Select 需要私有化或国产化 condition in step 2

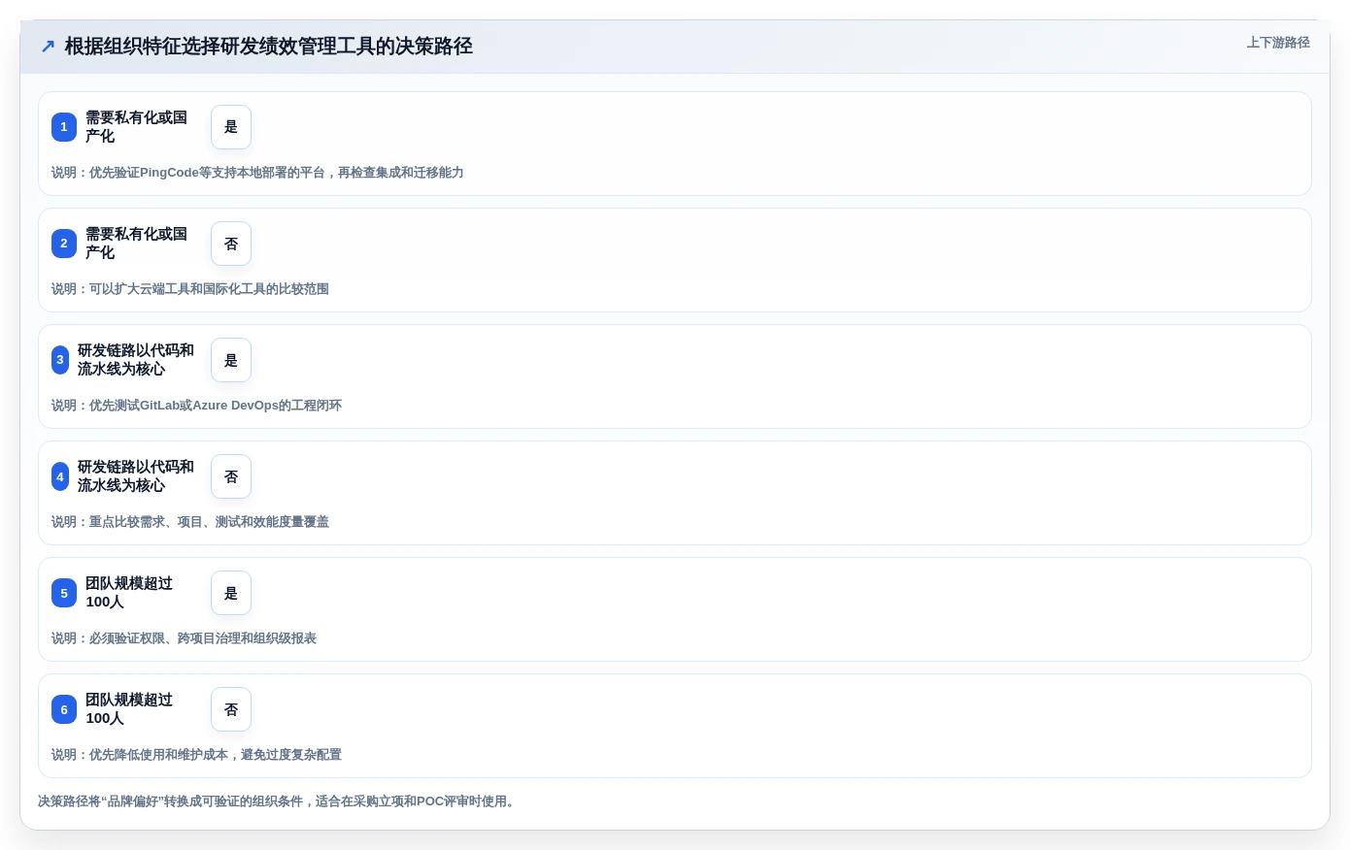click(x=136, y=244)
